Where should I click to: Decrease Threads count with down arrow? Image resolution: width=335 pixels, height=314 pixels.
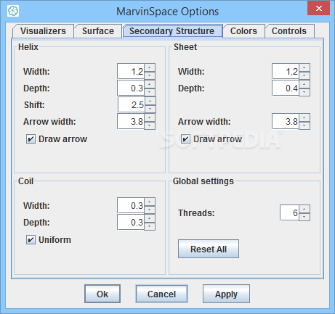pyautogui.click(x=304, y=217)
